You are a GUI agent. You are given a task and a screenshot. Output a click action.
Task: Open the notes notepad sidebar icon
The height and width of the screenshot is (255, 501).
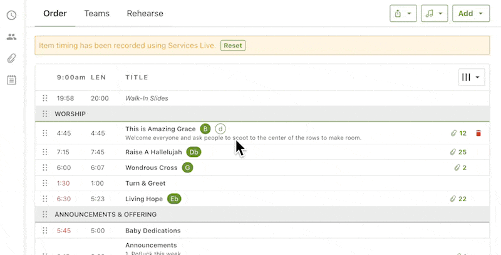click(11, 80)
